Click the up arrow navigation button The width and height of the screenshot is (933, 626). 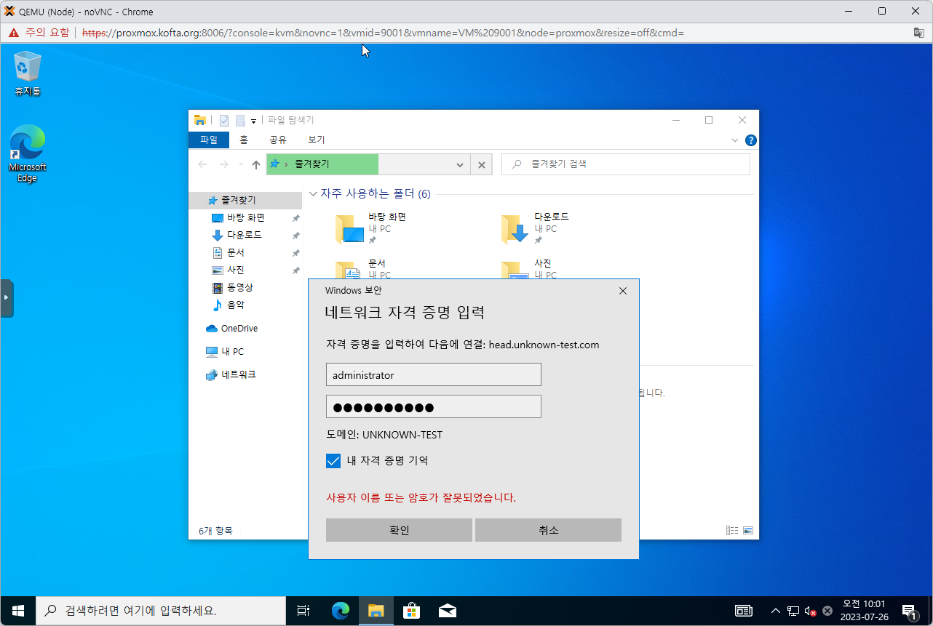coord(256,165)
